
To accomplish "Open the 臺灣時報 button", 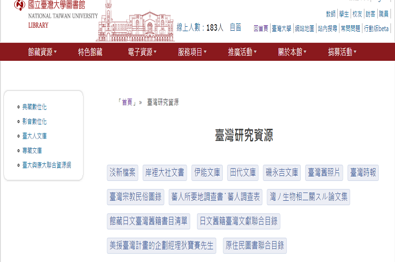I will (363, 173).
